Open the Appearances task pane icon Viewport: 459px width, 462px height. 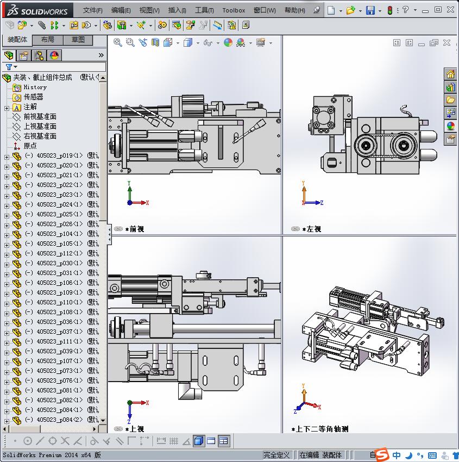[x=450, y=126]
